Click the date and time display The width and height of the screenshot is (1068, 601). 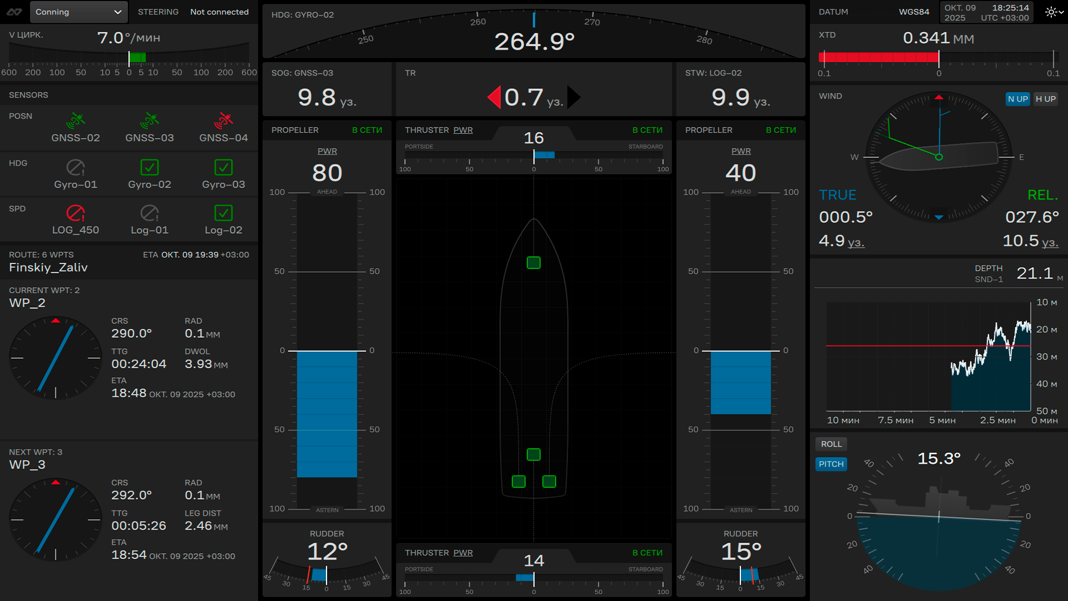987,12
